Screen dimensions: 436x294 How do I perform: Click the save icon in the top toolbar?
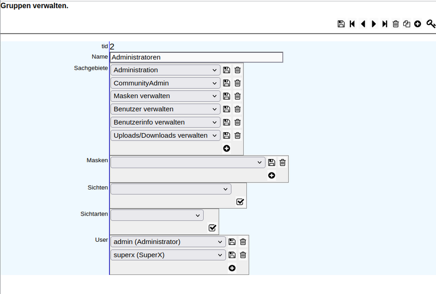(341, 24)
